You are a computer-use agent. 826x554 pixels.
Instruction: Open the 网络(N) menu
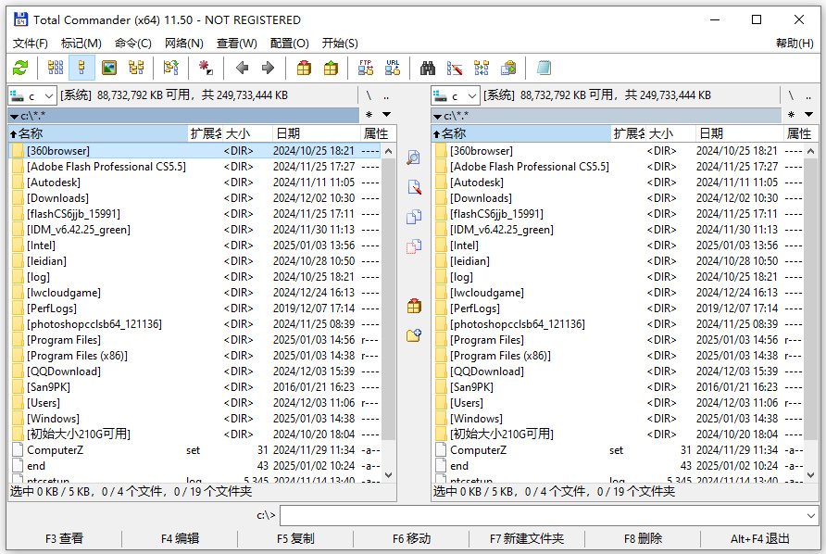(184, 44)
